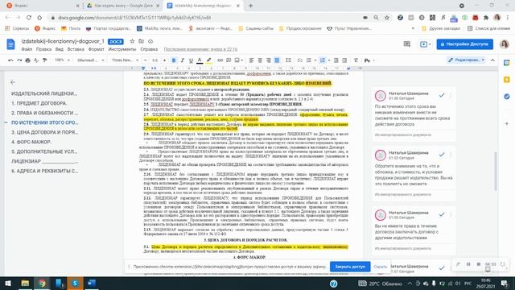Screen dimensions: 515x290
Task: Increase the paragraph indent
Action: point(344,60)
